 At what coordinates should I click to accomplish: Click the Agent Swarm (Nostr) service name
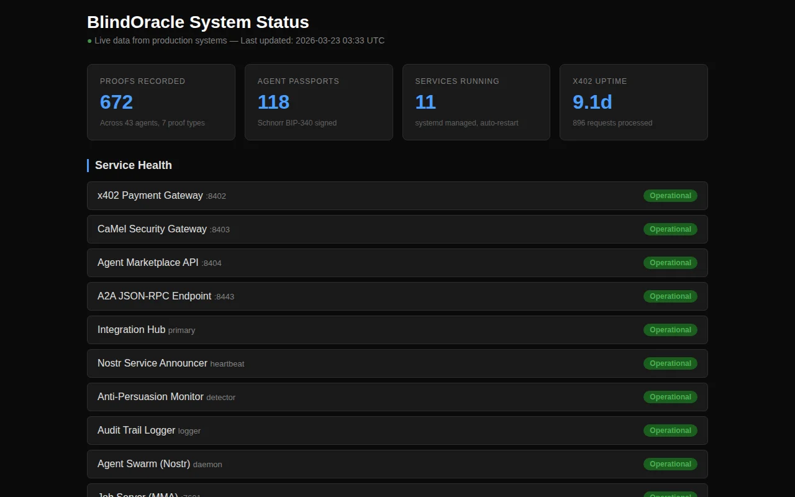pos(143,464)
